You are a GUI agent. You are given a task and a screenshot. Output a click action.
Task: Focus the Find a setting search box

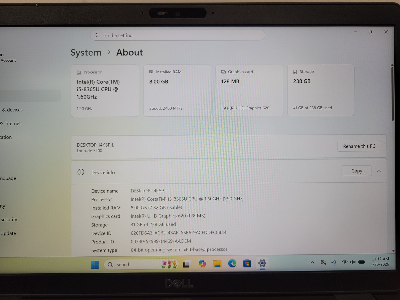(x=177, y=35)
